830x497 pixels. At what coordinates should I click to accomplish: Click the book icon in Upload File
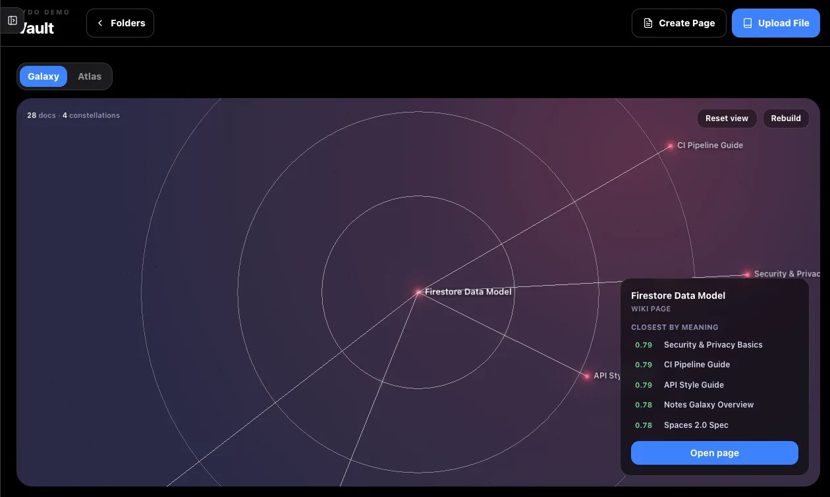[747, 23]
